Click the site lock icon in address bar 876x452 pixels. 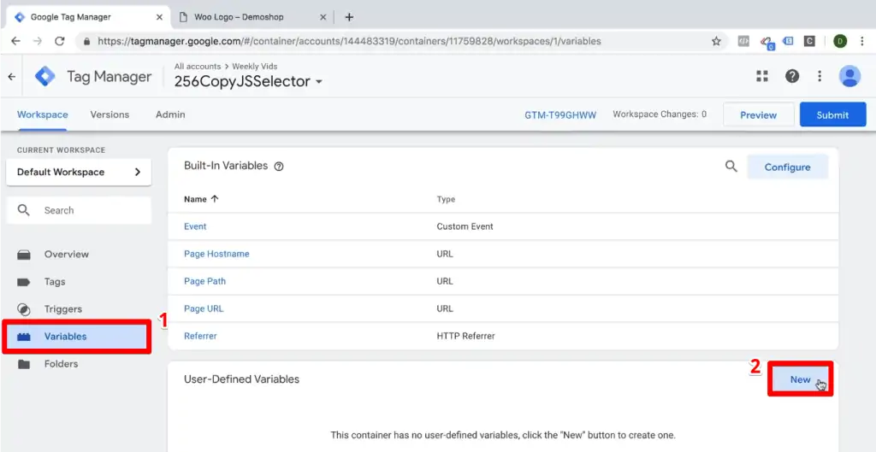(86, 41)
